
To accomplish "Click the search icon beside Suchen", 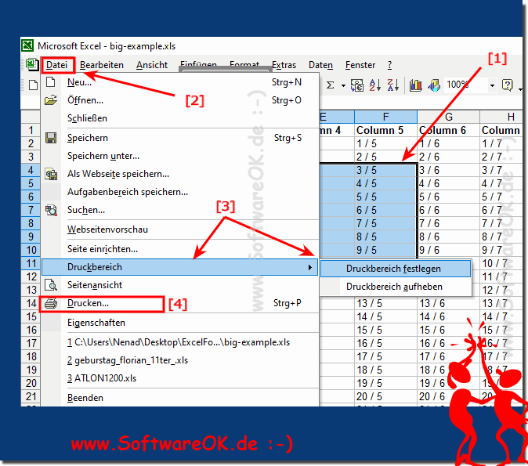I will point(51,210).
